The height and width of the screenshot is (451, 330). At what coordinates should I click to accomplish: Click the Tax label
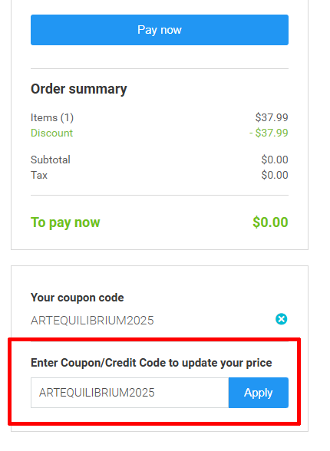coord(39,175)
